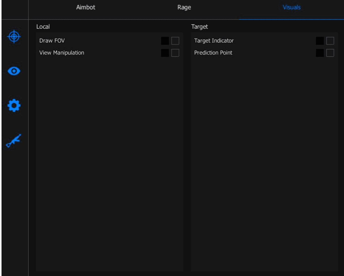Switch to the Aimbot tab

click(x=86, y=7)
